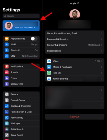
Task: Open the iCloud row chevron
Action: coord(101,61)
